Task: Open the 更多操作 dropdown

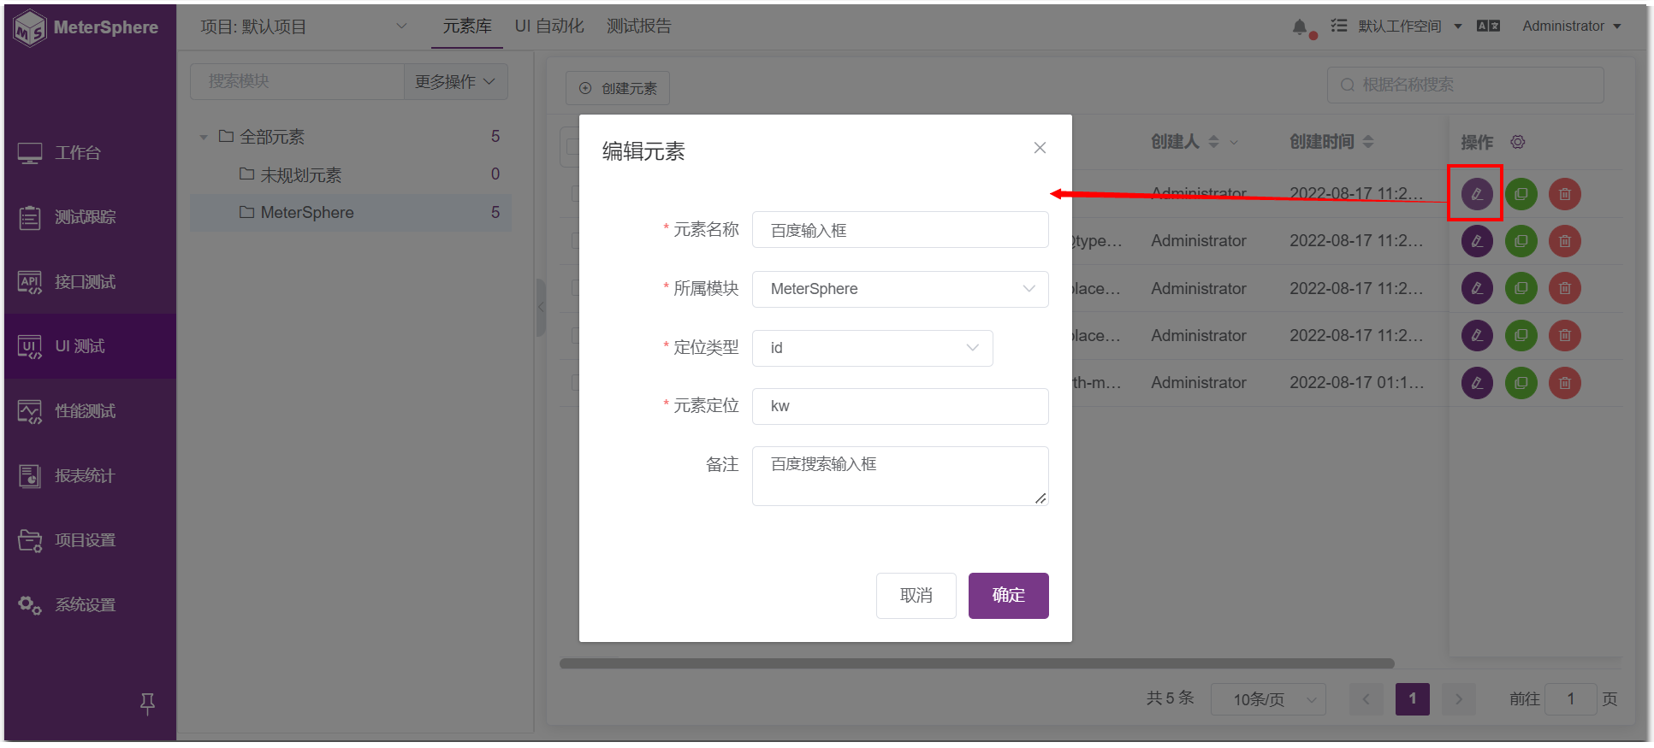Action: click(x=455, y=81)
